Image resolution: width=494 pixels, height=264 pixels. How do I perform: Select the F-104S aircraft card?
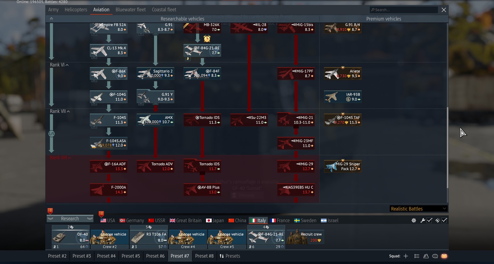pyautogui.click(x=109, y=120)
